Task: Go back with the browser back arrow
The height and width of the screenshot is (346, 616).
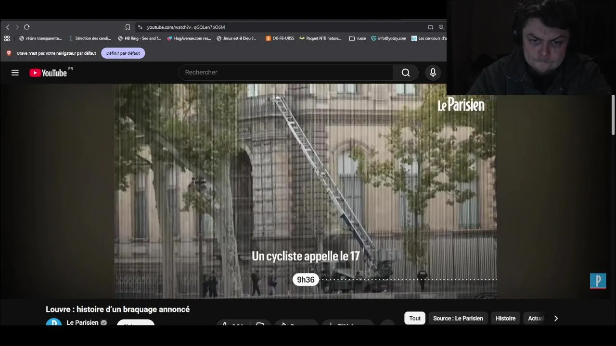Action: (8, 27)
